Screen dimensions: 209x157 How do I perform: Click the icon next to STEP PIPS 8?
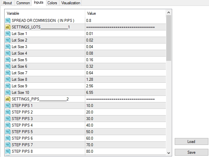8,151
